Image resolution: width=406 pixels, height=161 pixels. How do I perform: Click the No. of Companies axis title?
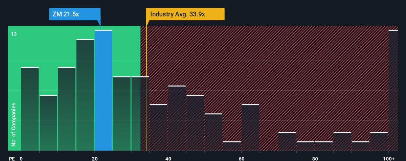tap(14, 126)
